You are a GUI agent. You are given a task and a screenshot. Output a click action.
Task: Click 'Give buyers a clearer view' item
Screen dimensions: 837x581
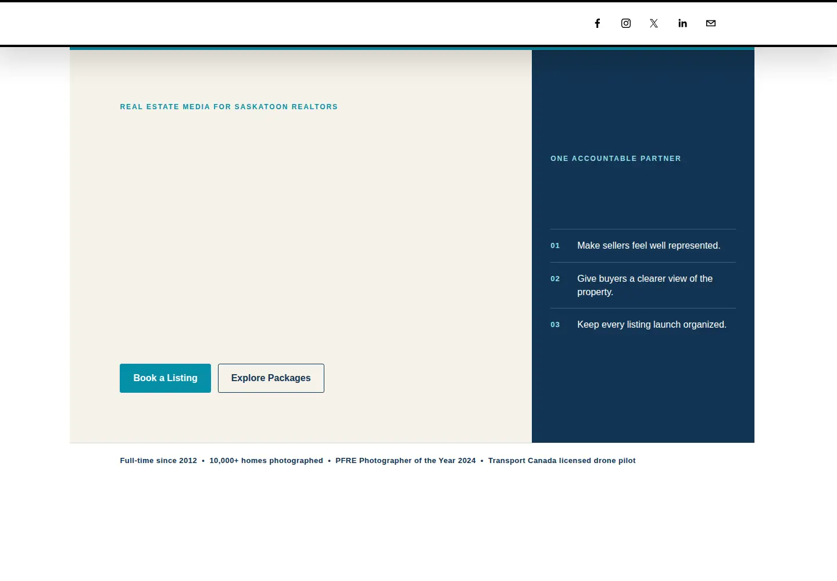(x=645, y=285)
